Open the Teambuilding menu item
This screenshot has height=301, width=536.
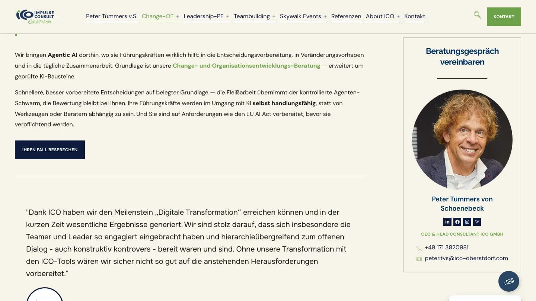tap(252, 16)
